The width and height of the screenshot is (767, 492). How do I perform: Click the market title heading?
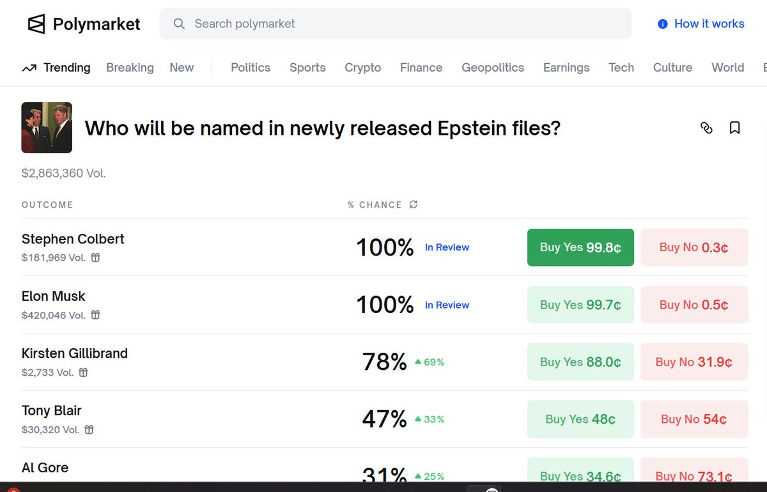click(x=323, y=128)
